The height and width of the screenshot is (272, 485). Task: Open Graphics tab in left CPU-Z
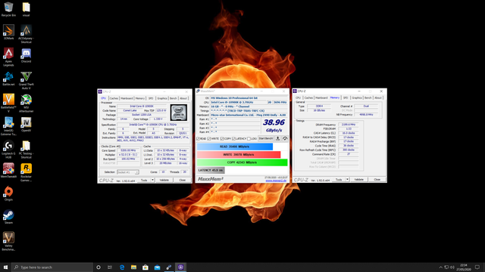pos(161,98)
